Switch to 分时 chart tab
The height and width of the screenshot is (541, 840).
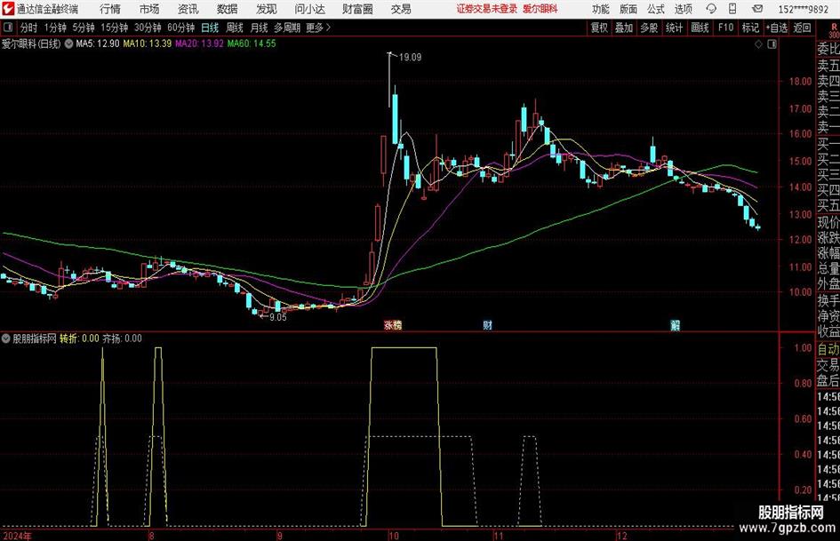point(29,28)
